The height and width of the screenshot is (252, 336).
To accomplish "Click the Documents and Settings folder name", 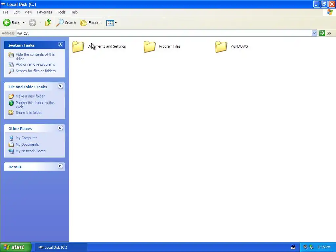I will pyautogui.click(x=107, y=46).
